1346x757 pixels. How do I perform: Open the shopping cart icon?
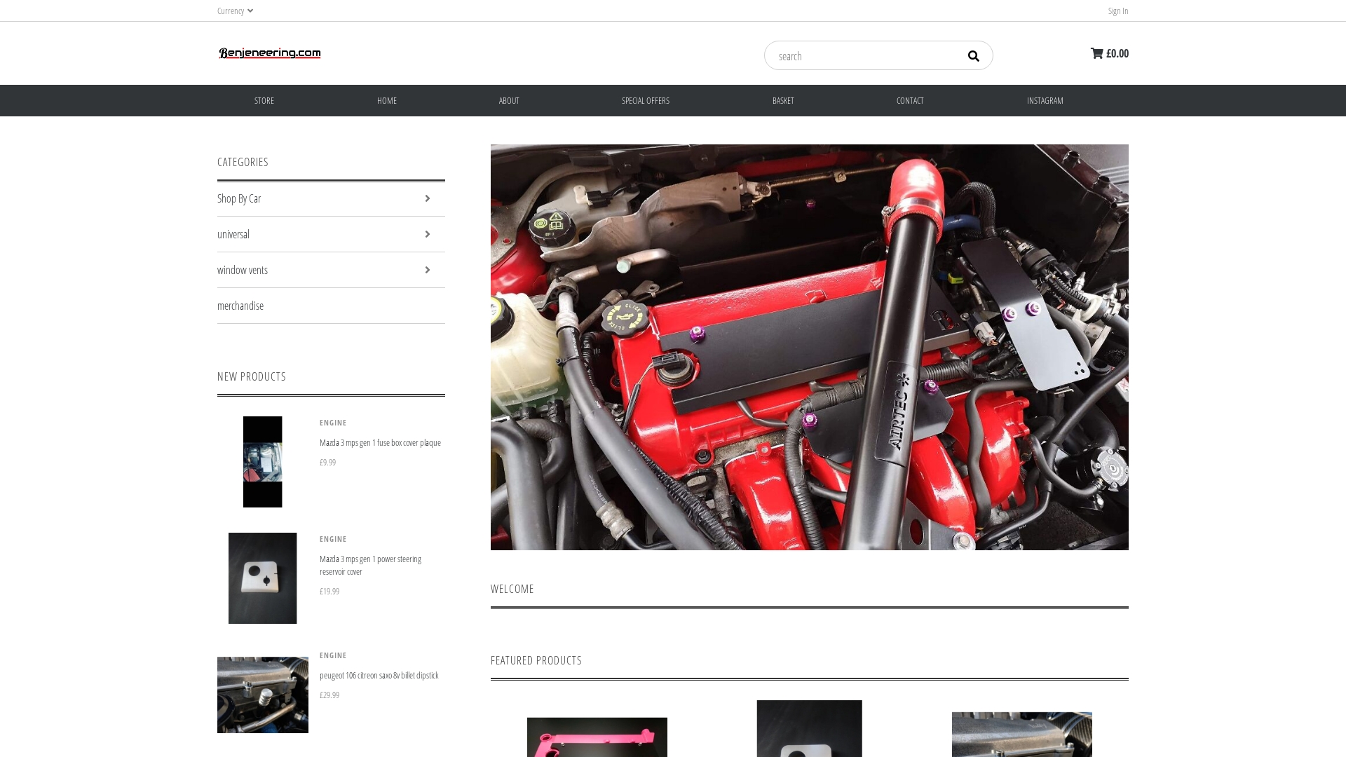click(x=1096, y=53)
